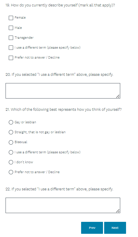Click the resize handle on question 22 textarea
The height and width of the screenshot is (237, 138).
click(x=118, y=211)
